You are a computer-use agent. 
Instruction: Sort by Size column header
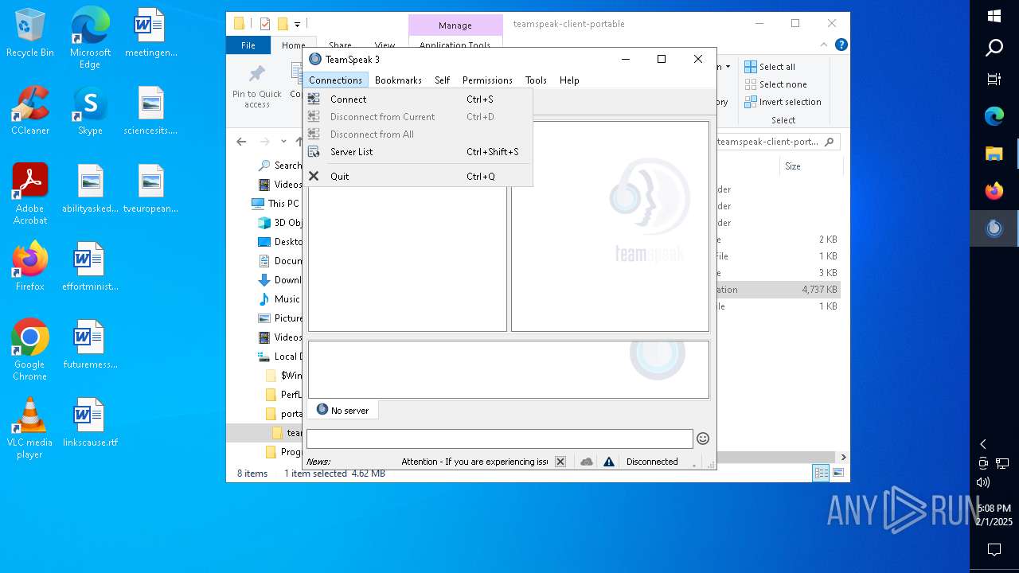point(793,166)
